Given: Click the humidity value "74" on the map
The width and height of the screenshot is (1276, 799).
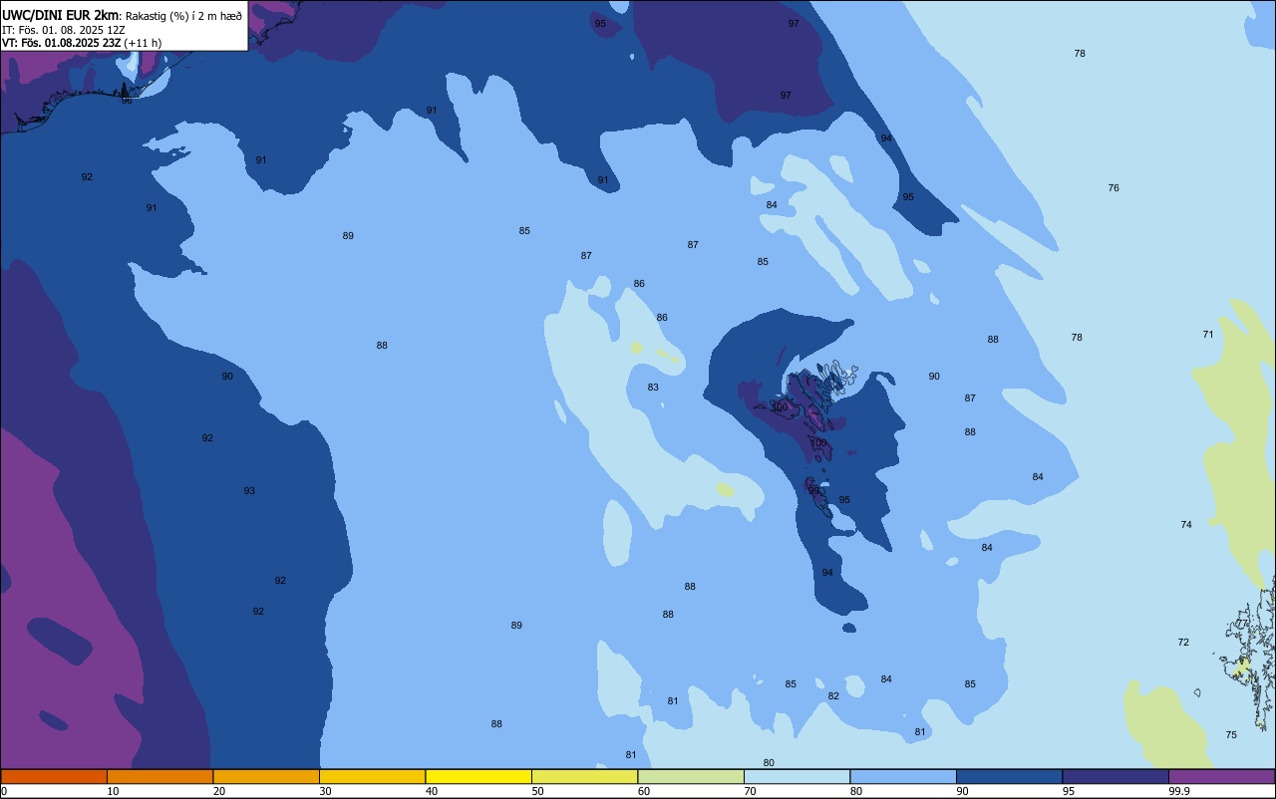Looking at the screenshot, I should 1186,524.
